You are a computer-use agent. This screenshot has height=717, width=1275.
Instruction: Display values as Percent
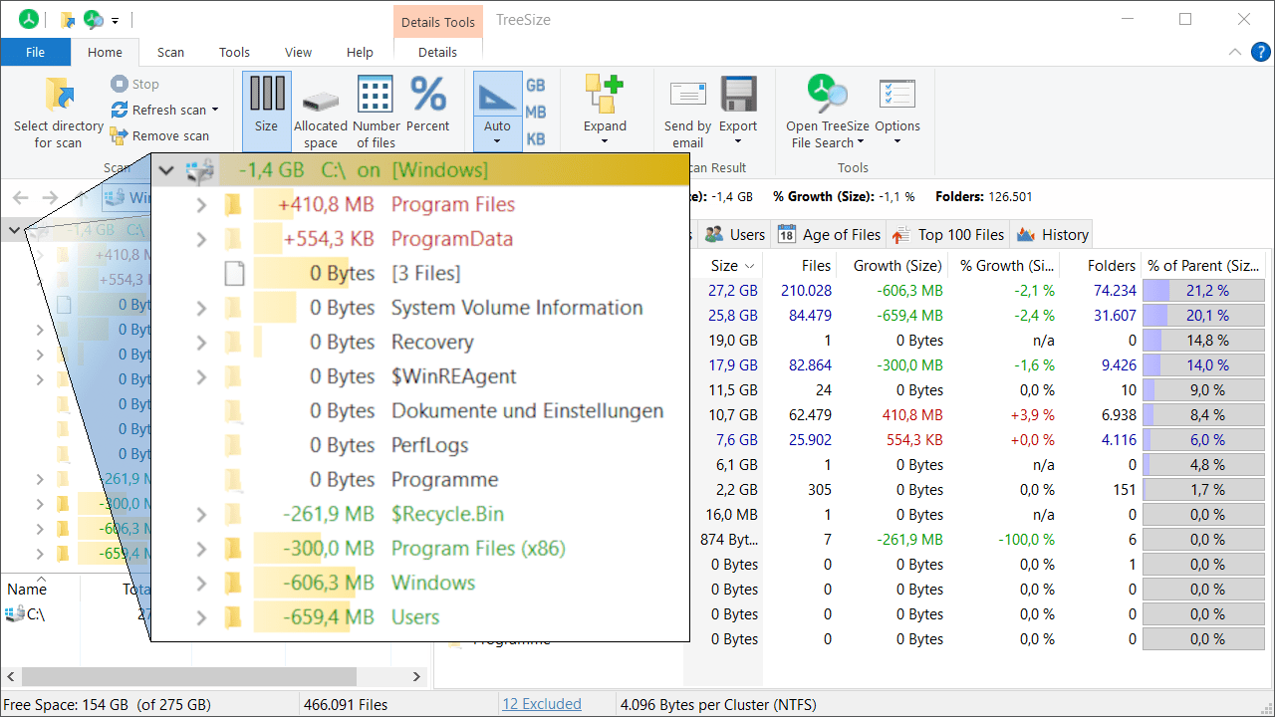click(428, 105)
